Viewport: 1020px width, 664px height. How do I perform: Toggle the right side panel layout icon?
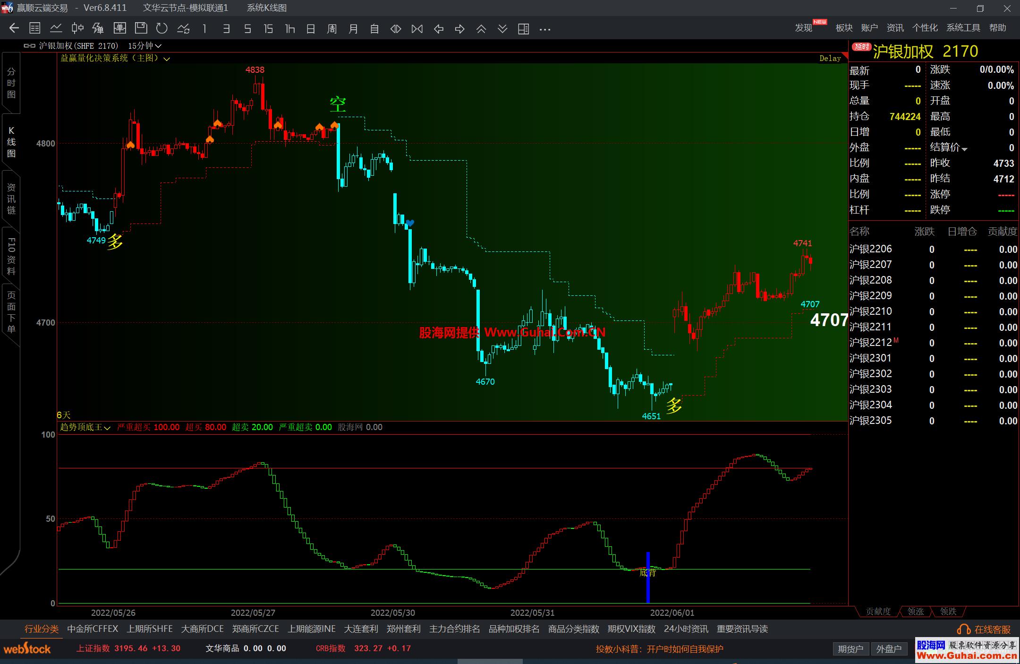click(523, 29)
